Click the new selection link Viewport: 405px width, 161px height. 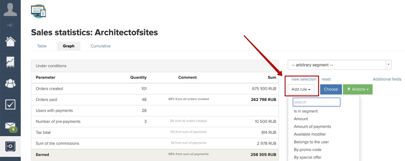pos(304,79)
